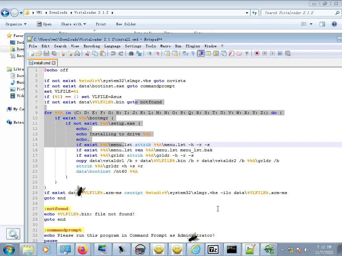The image size is (342, 256).
Task: Toggle the Document List panel icon
Action: click(224, 53)
